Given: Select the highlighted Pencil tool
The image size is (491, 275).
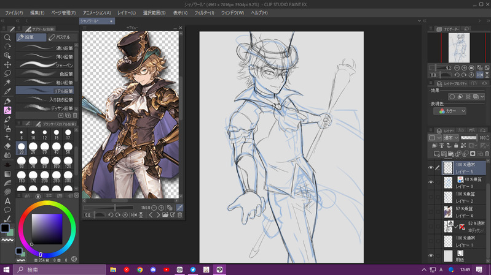Looking at the screenshot, I should coord(7,110).
